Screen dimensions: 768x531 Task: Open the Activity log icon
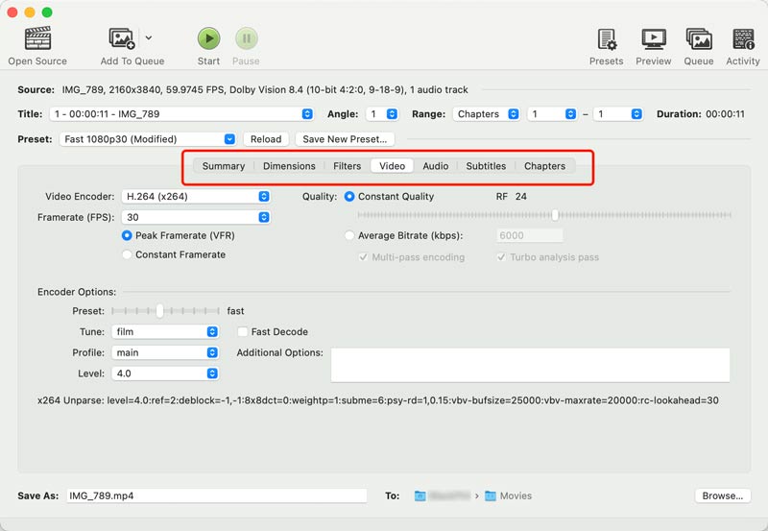742,39
